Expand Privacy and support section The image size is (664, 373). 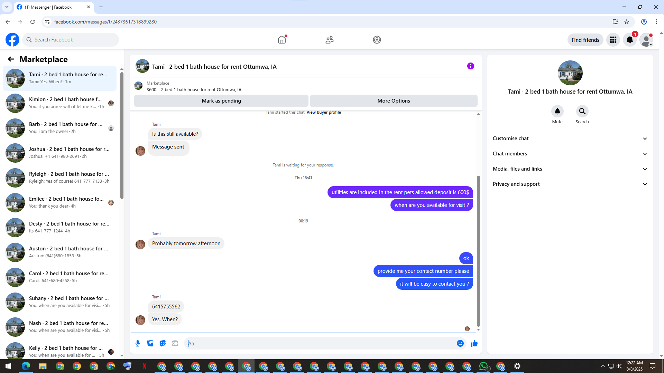pyautogui.click(x=570, y=184)
